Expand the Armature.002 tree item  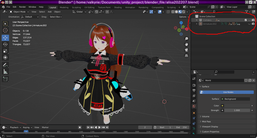[197, 24]
